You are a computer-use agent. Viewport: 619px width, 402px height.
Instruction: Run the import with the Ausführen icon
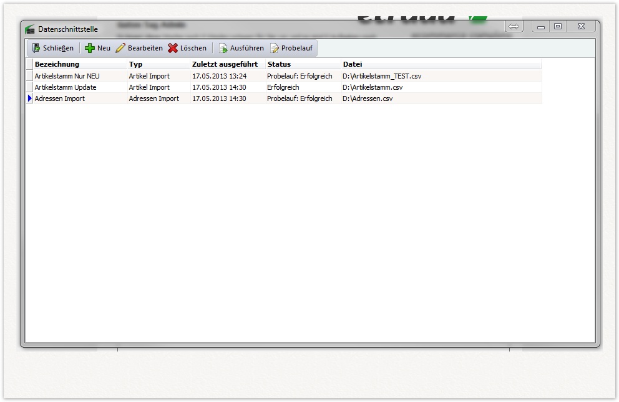[223, 48]
